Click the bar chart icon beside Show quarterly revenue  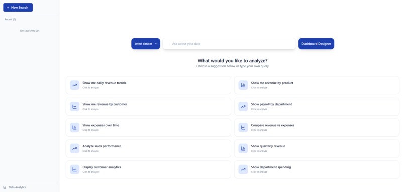click(x=243, y=149)
